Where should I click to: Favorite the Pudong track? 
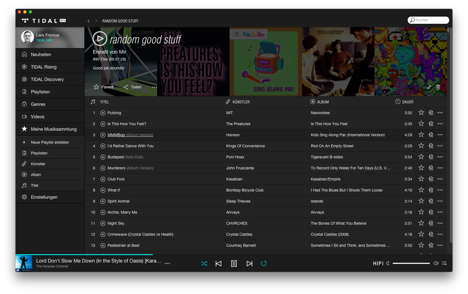(421, 113)
